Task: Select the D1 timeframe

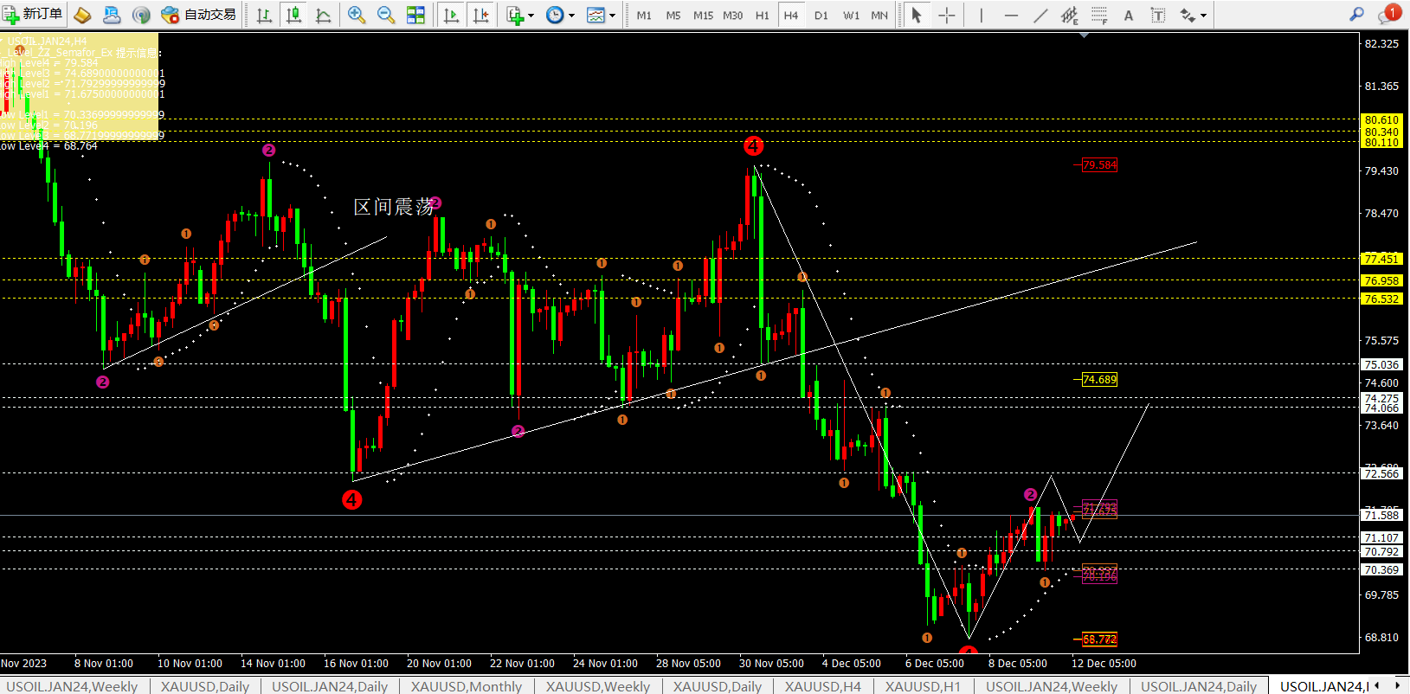Action: click(821, 15)
